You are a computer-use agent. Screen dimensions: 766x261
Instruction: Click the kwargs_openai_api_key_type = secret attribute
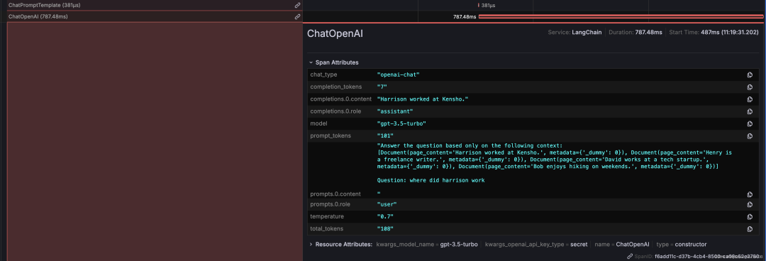click(536, 245)
